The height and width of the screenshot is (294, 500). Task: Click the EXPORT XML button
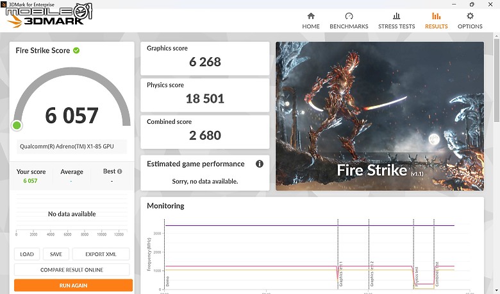click(x=101, y=254)
